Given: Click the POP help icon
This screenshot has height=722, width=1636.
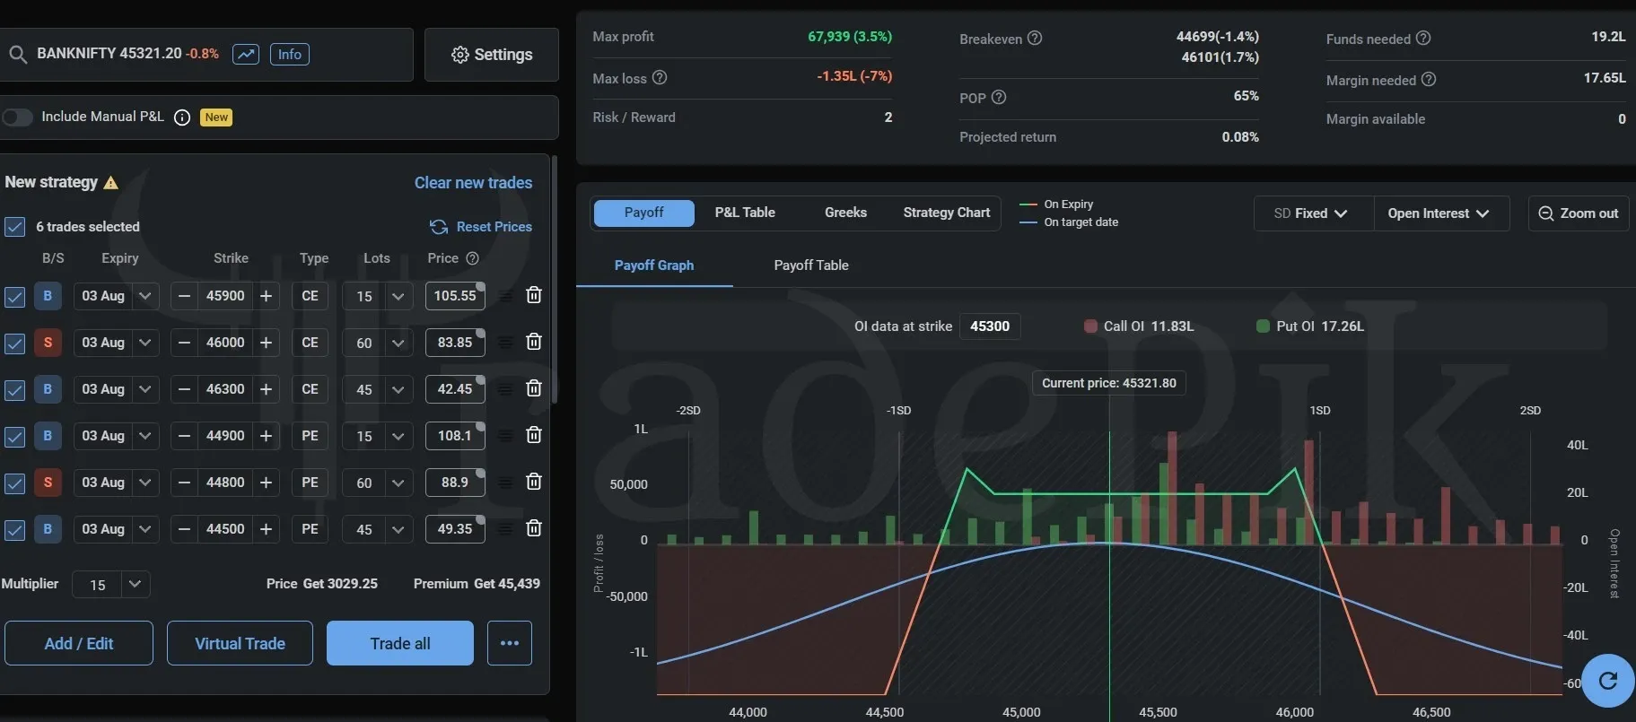Looking at the screenshot, I should [999, 97].
